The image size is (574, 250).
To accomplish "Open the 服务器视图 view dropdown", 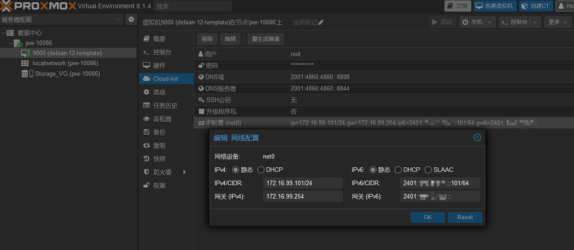I will [x=118, y=19].
